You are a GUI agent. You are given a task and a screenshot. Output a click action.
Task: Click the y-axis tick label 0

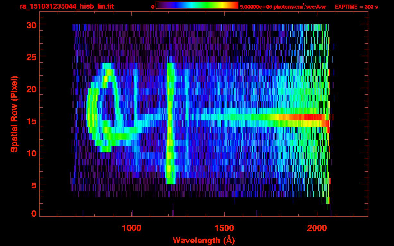(33, 214)
